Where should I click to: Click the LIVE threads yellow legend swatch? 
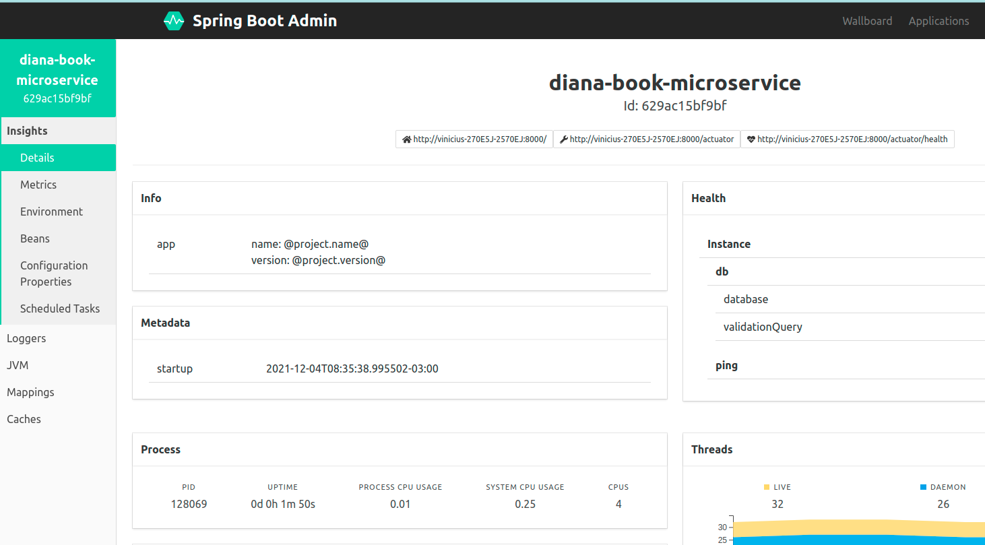(x=767, y=487)
